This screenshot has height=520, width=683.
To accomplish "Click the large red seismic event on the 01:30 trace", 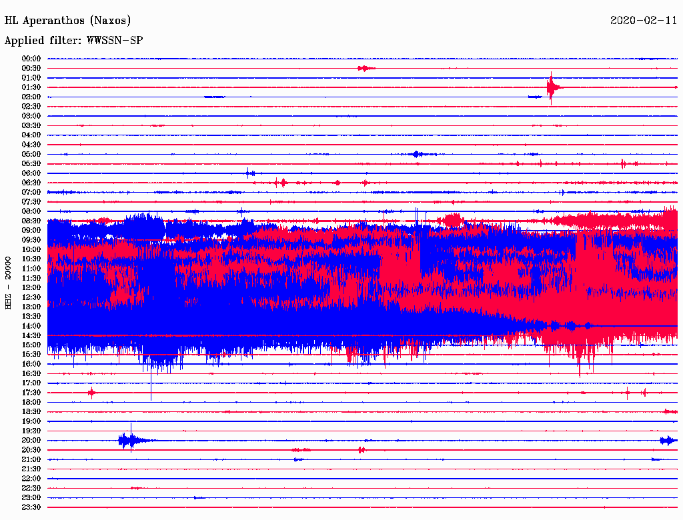I will click(x=552, y=88).
